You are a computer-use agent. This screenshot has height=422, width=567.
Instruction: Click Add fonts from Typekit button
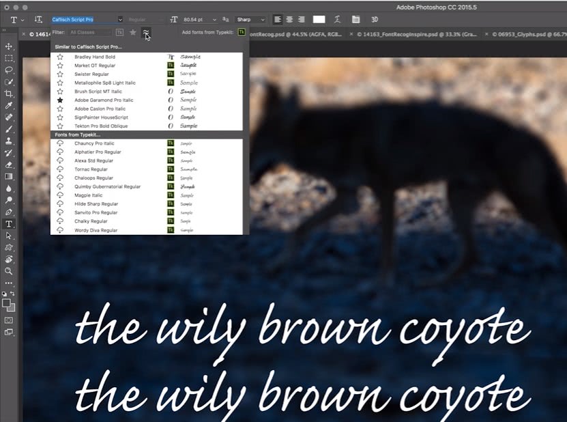(242, 32)
